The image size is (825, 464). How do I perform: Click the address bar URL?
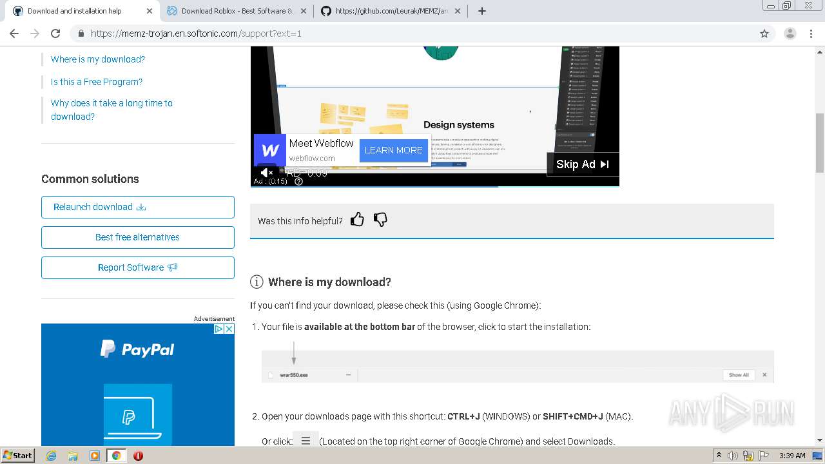(x=196, y=34)
